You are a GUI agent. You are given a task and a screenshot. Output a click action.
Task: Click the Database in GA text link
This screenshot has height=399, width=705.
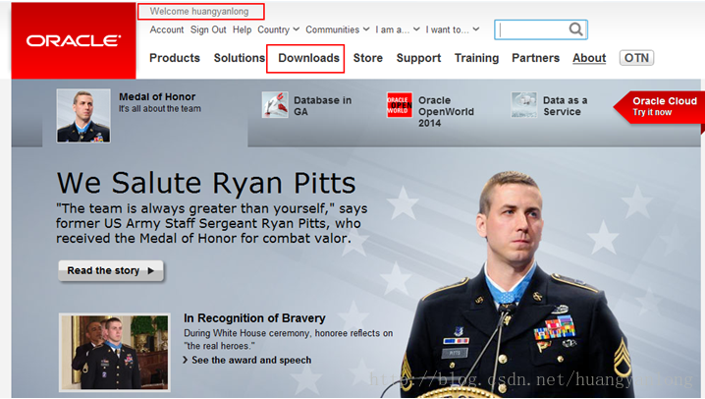tap(322, 106)
